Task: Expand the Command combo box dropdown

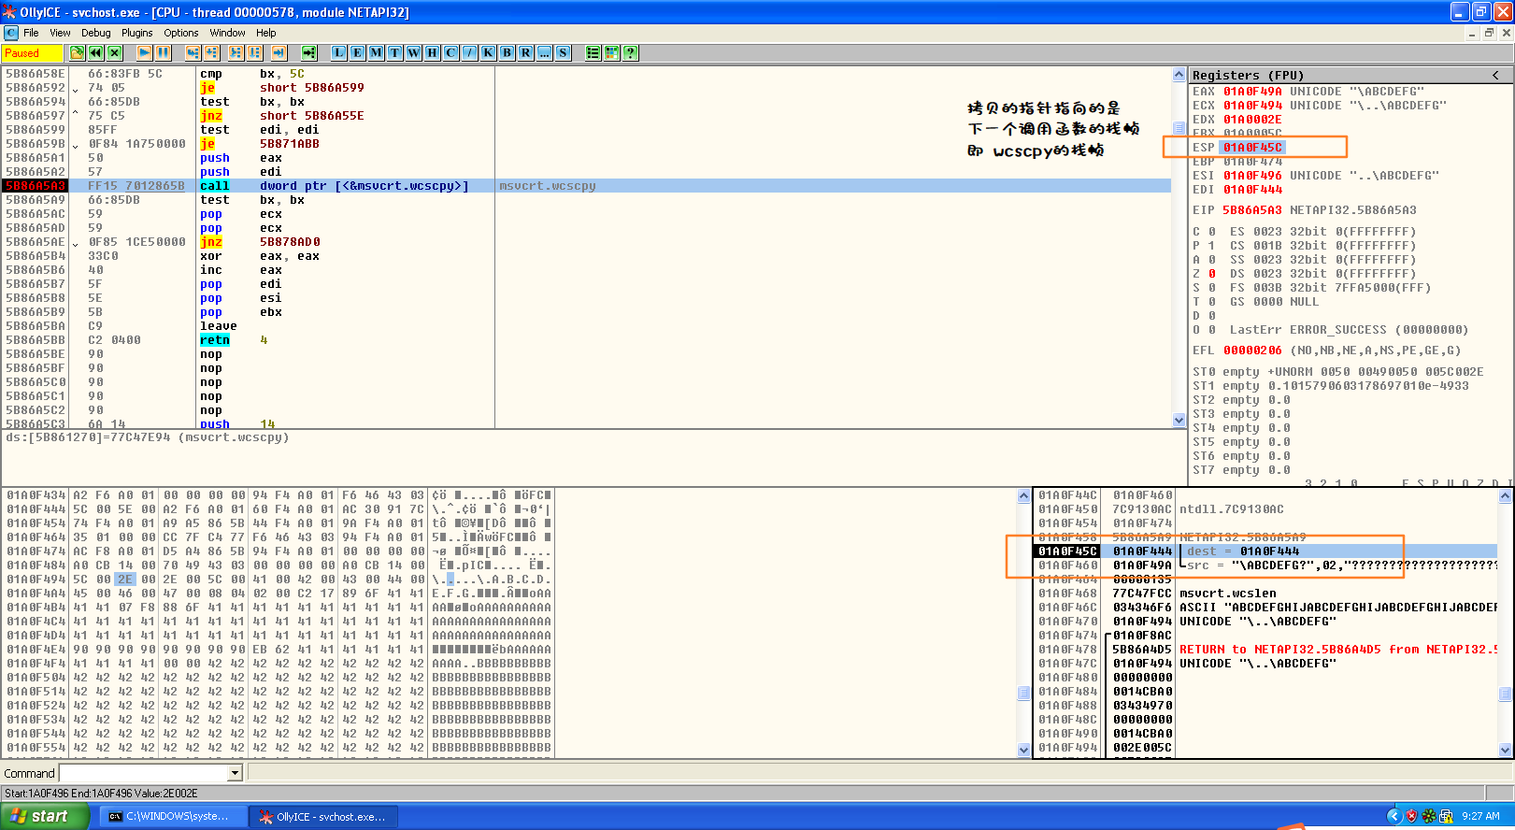Action: [x=236, y=773]
